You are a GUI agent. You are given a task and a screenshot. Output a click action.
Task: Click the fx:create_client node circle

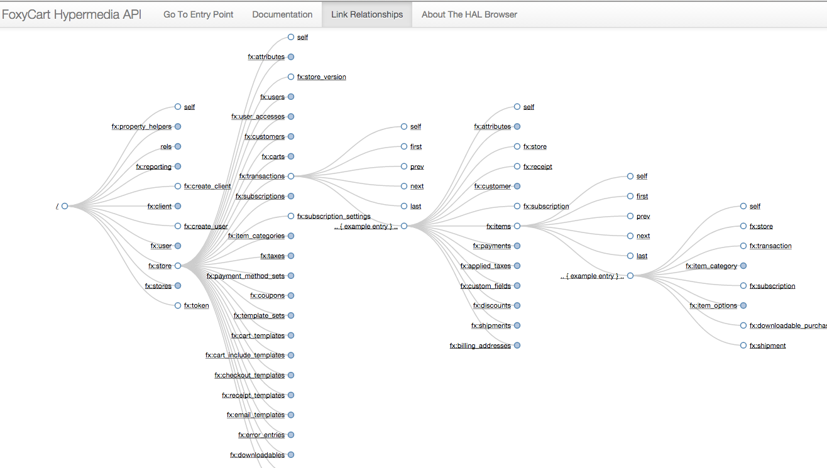point(178,186)
